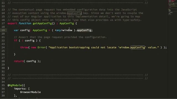Click 'Error' class name on line 24

tap(41, 47)
